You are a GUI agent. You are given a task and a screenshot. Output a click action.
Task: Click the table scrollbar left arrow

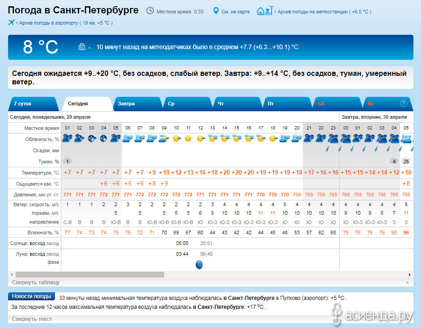[12, 274]
